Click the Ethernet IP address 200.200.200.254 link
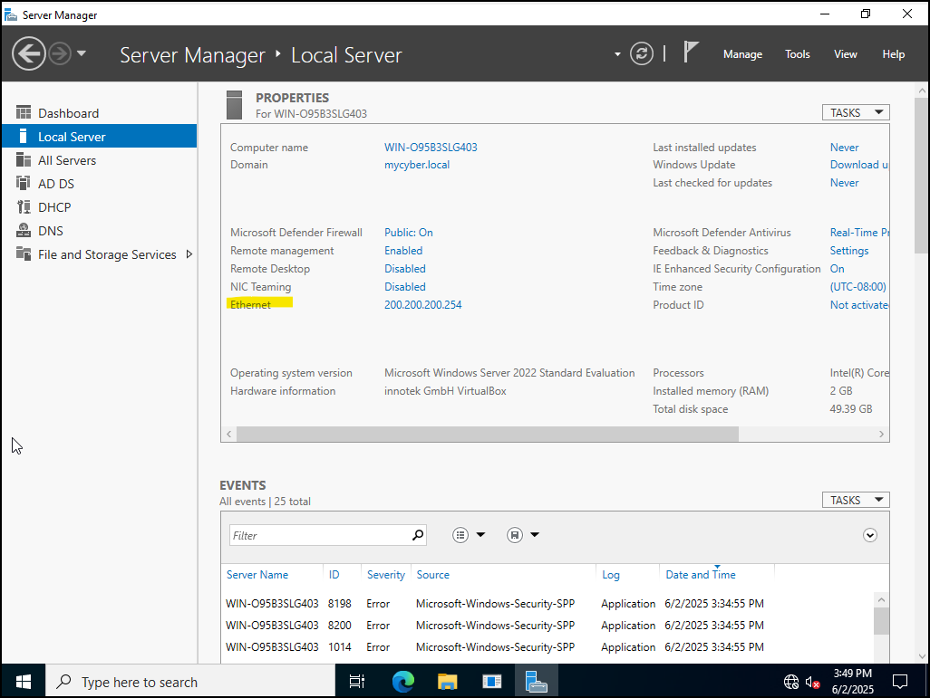This screenshot has height=698, width=930. click(x=422, y=305)
